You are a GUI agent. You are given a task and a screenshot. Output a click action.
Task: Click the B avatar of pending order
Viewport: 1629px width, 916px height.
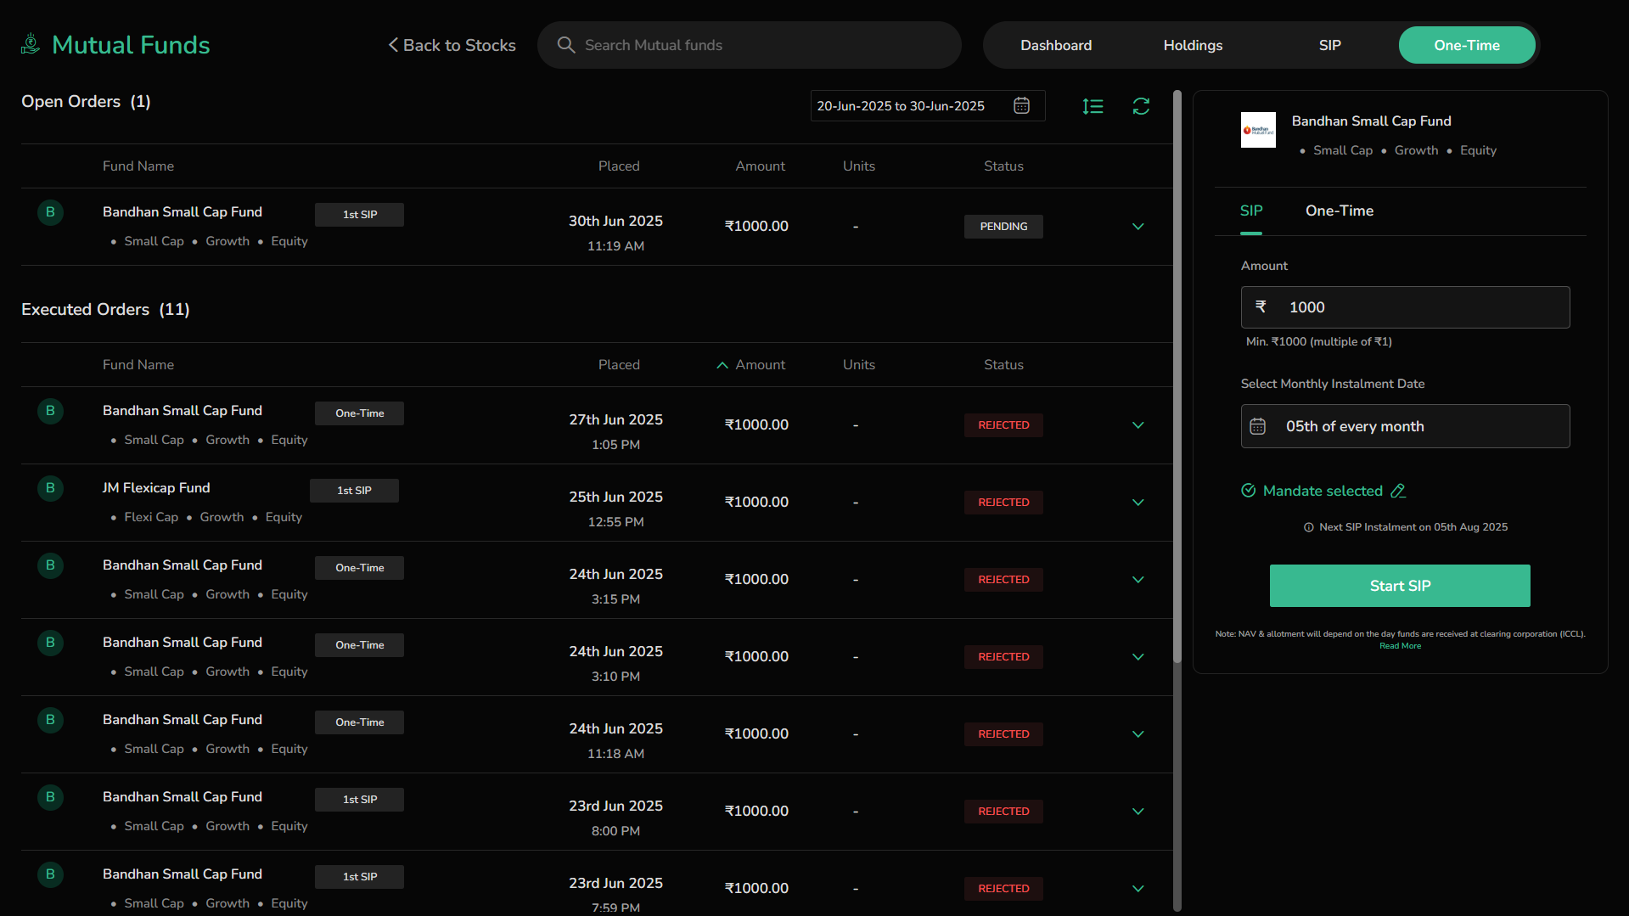[x=51, y=212]
